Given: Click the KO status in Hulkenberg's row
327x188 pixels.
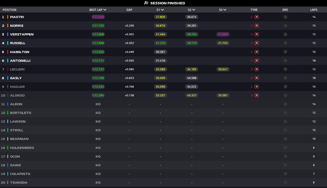Looking at the screenshot, I should tap(98, 148).
